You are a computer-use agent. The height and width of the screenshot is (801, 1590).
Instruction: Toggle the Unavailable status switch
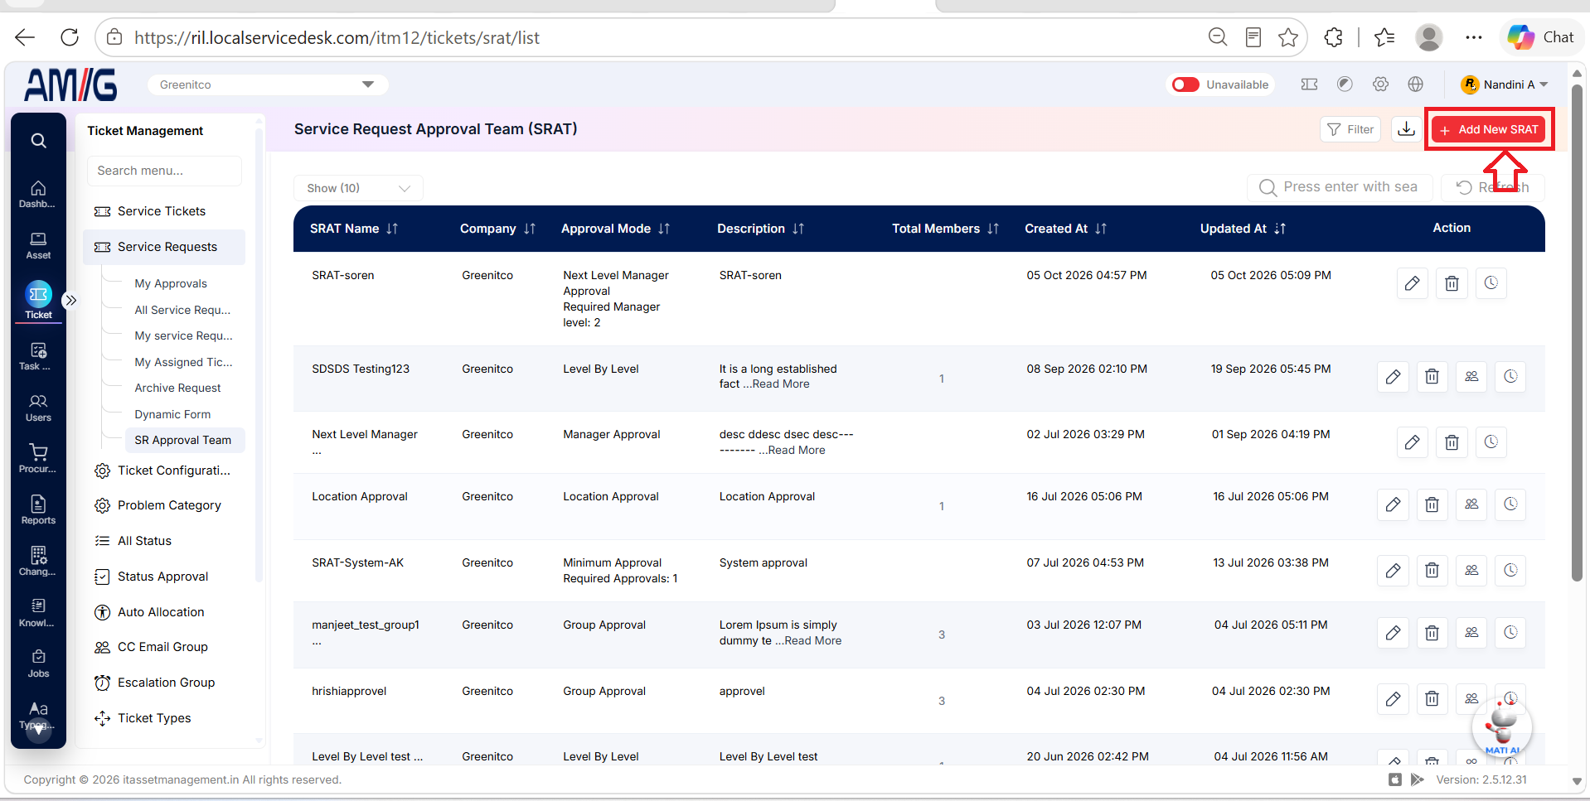[1185, 84]
